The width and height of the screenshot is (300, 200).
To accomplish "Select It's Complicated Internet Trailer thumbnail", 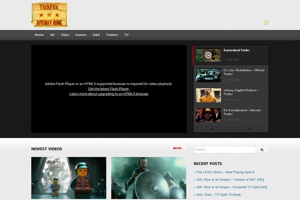I will coord(208,115).
